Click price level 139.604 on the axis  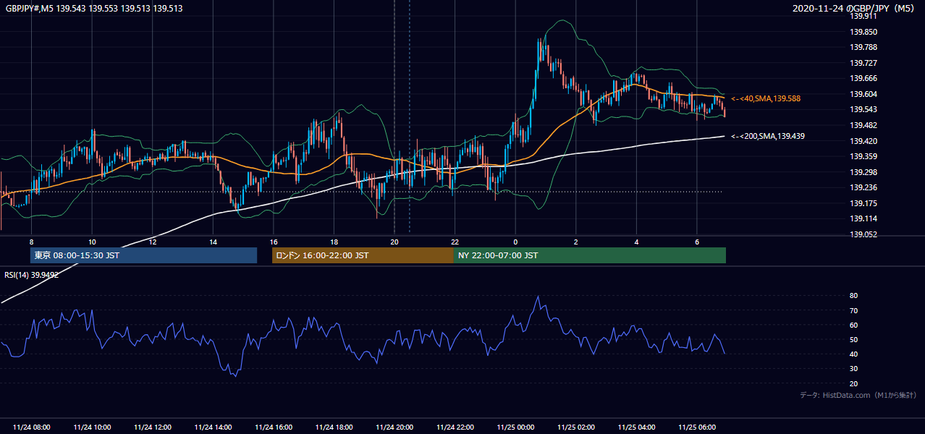863,94
